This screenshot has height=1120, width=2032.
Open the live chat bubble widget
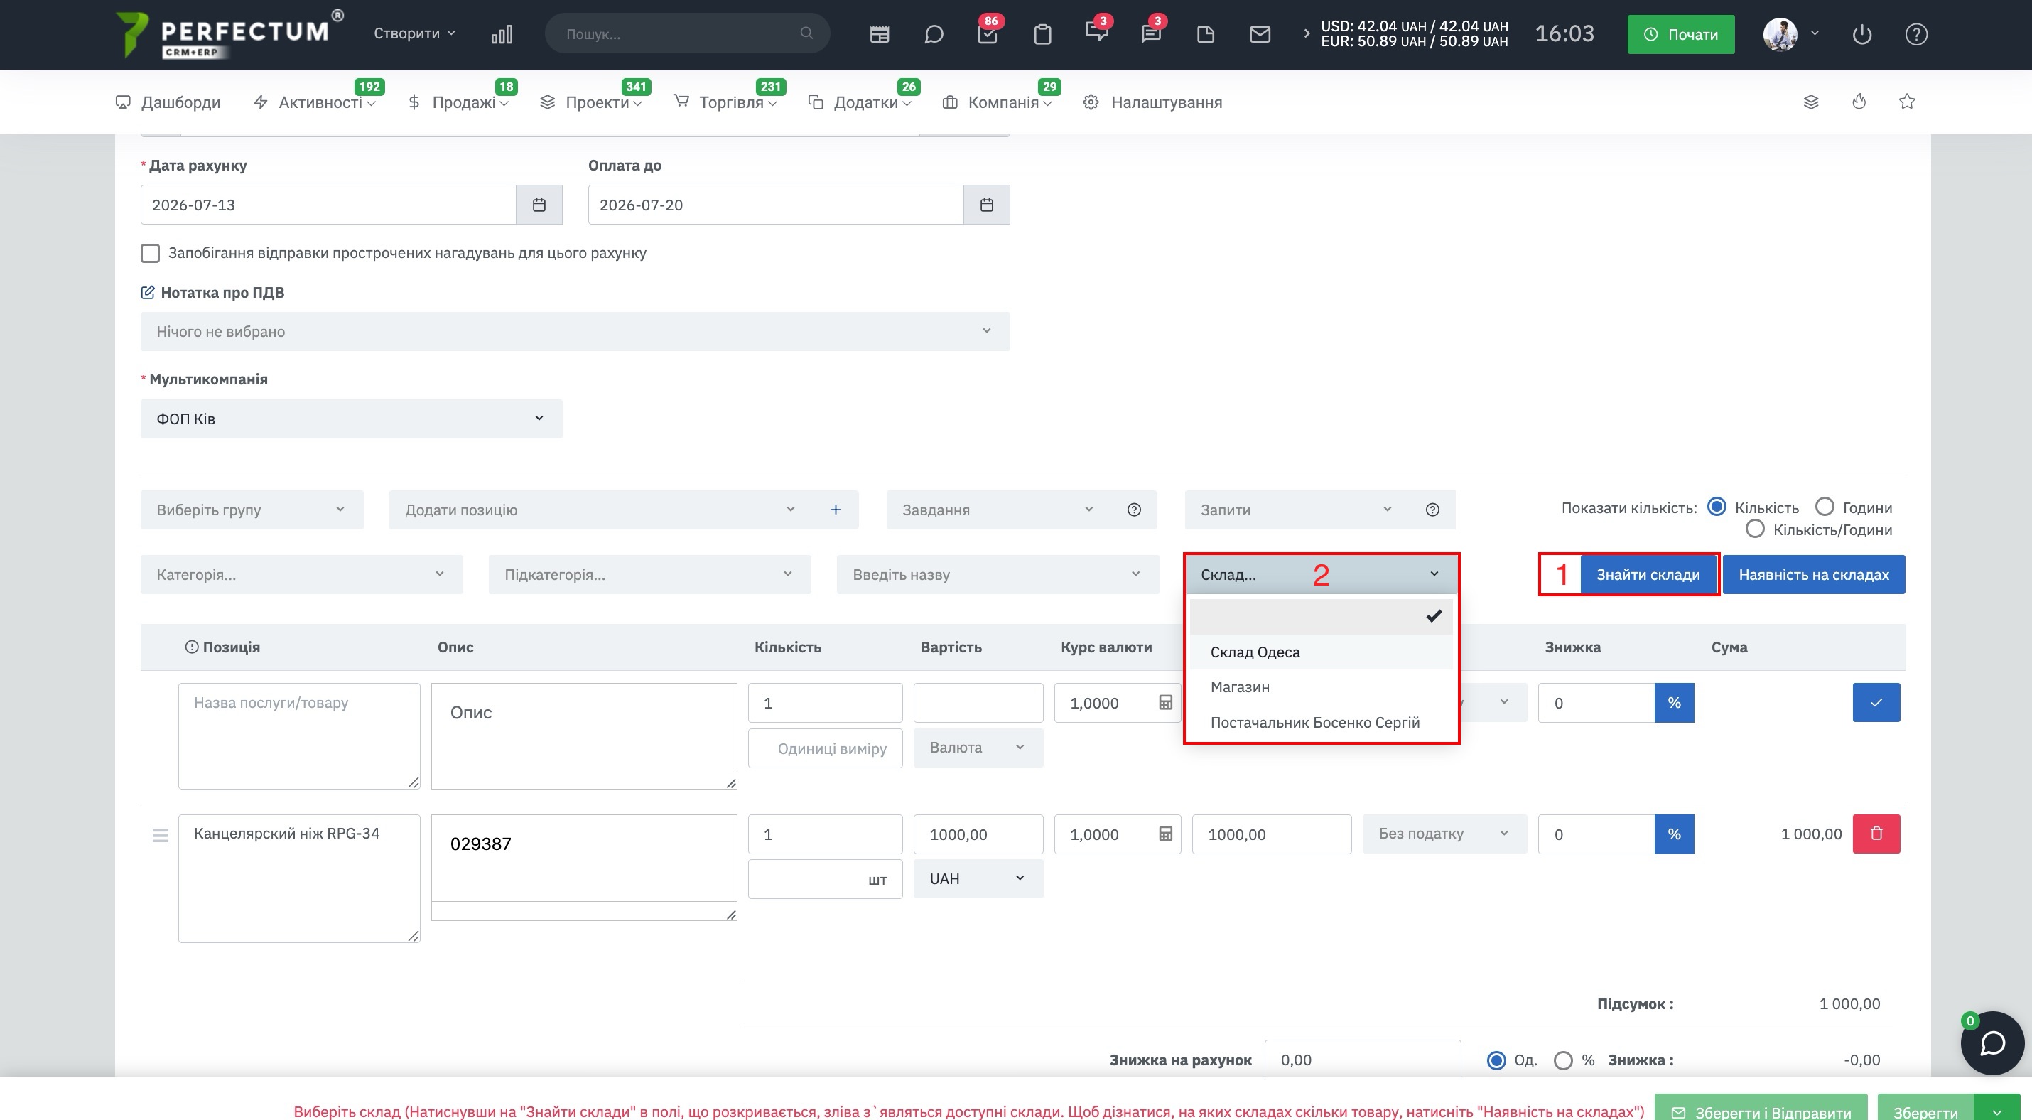tap(1992, 1043)
